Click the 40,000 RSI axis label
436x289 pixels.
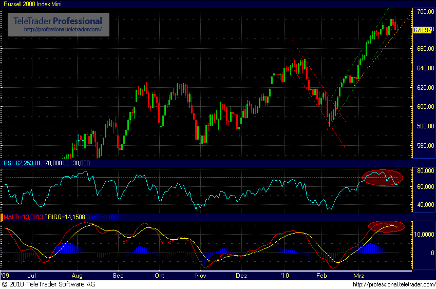pos(425,205)
